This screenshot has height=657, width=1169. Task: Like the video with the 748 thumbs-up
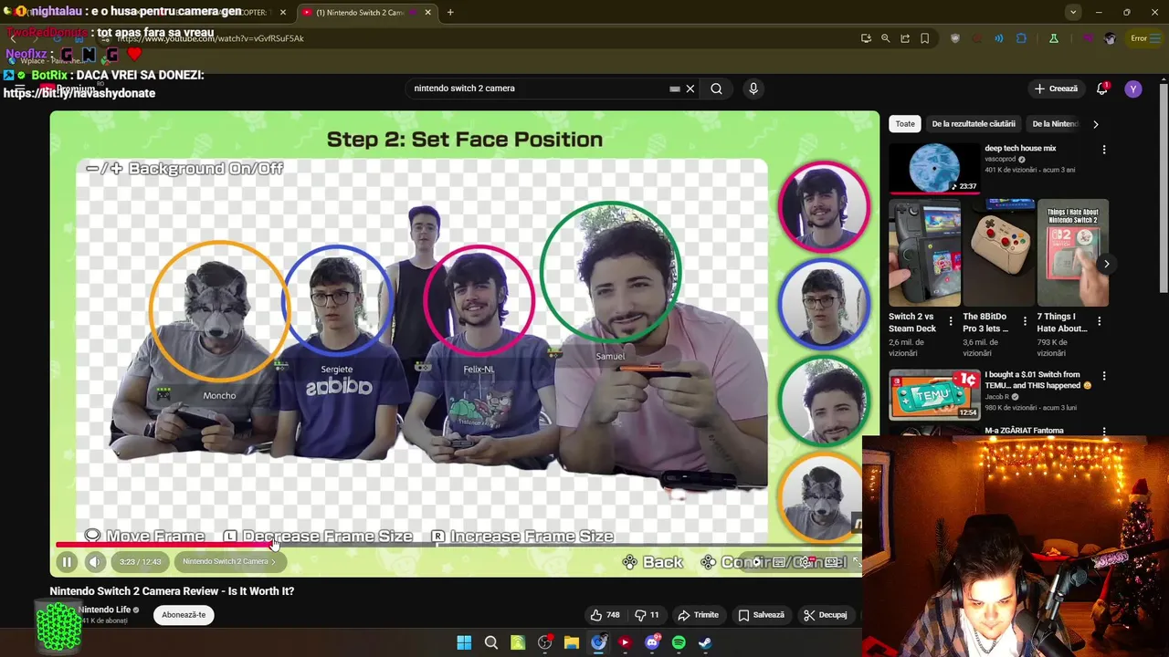coord(605,615)
